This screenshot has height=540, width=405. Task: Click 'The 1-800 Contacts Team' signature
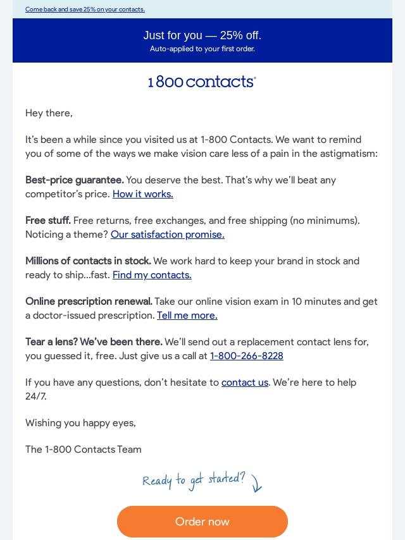[83, 450]
